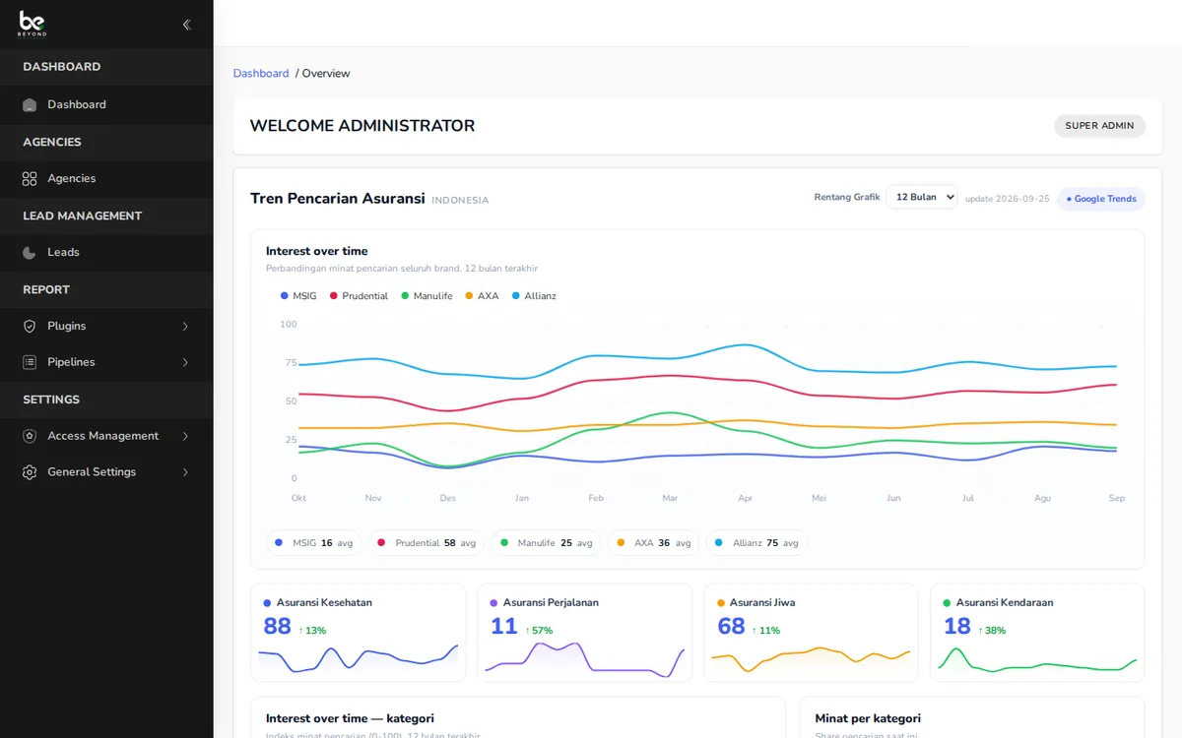Screen dimensions: 1182x738
Task: Open the Asuransi Kesehatan card
Action: (359, 633)
